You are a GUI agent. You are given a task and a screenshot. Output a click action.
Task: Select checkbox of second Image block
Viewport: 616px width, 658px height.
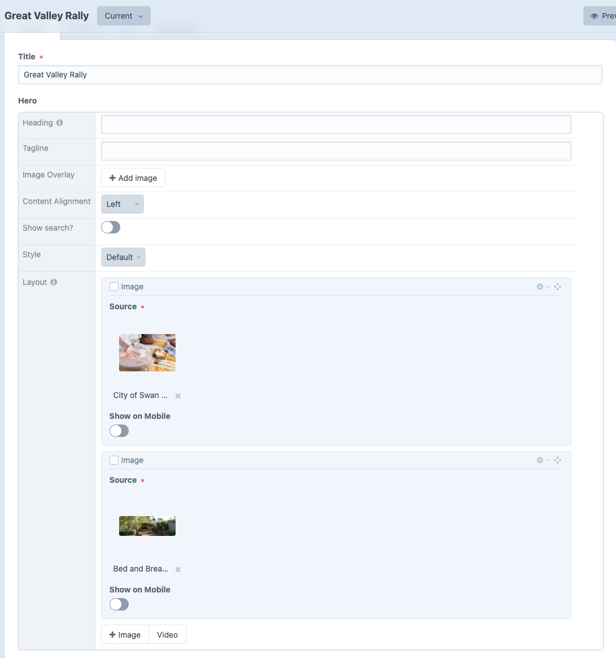coord(114,460)
